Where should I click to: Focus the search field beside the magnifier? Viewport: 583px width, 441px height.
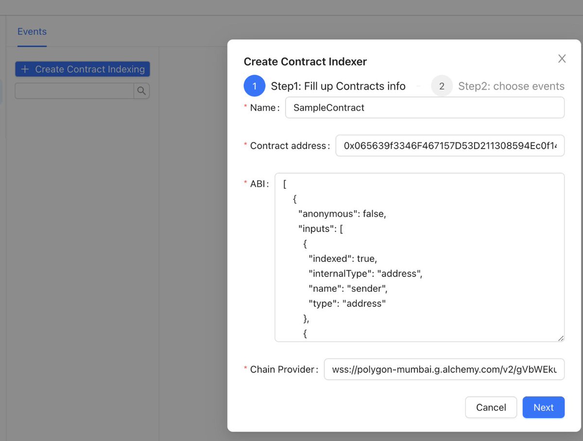75,91
